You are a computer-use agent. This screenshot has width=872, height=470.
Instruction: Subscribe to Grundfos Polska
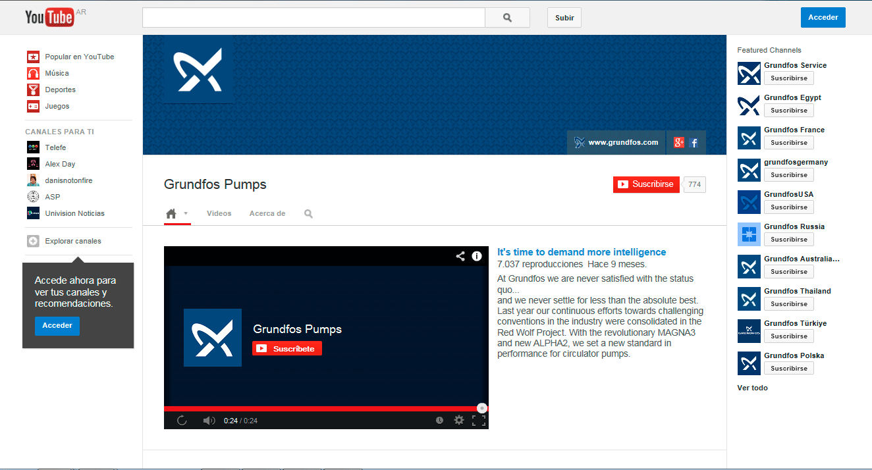point(789,369)
